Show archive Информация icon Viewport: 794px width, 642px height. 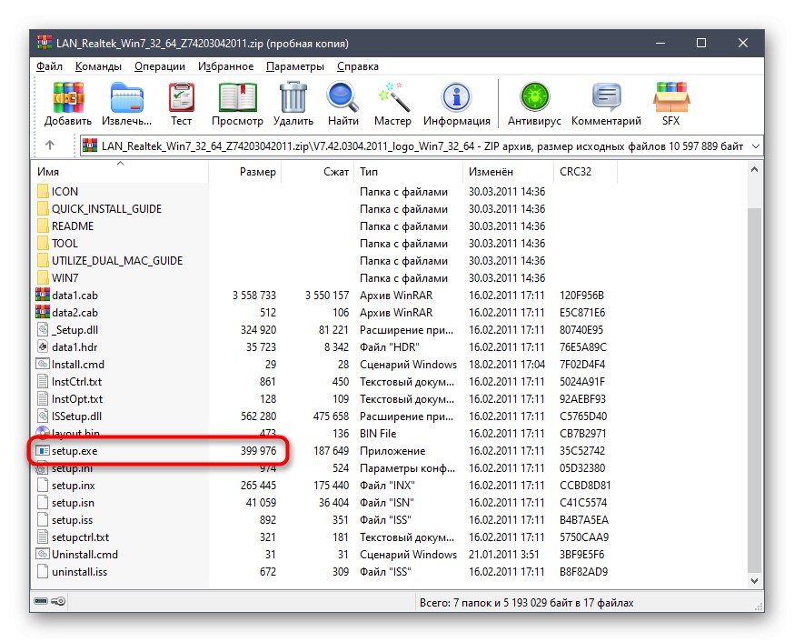click(457, 97)
